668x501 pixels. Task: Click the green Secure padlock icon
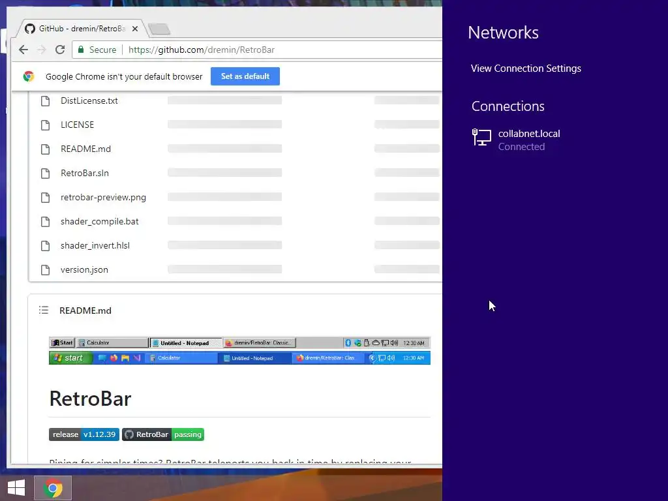[81, 50]
